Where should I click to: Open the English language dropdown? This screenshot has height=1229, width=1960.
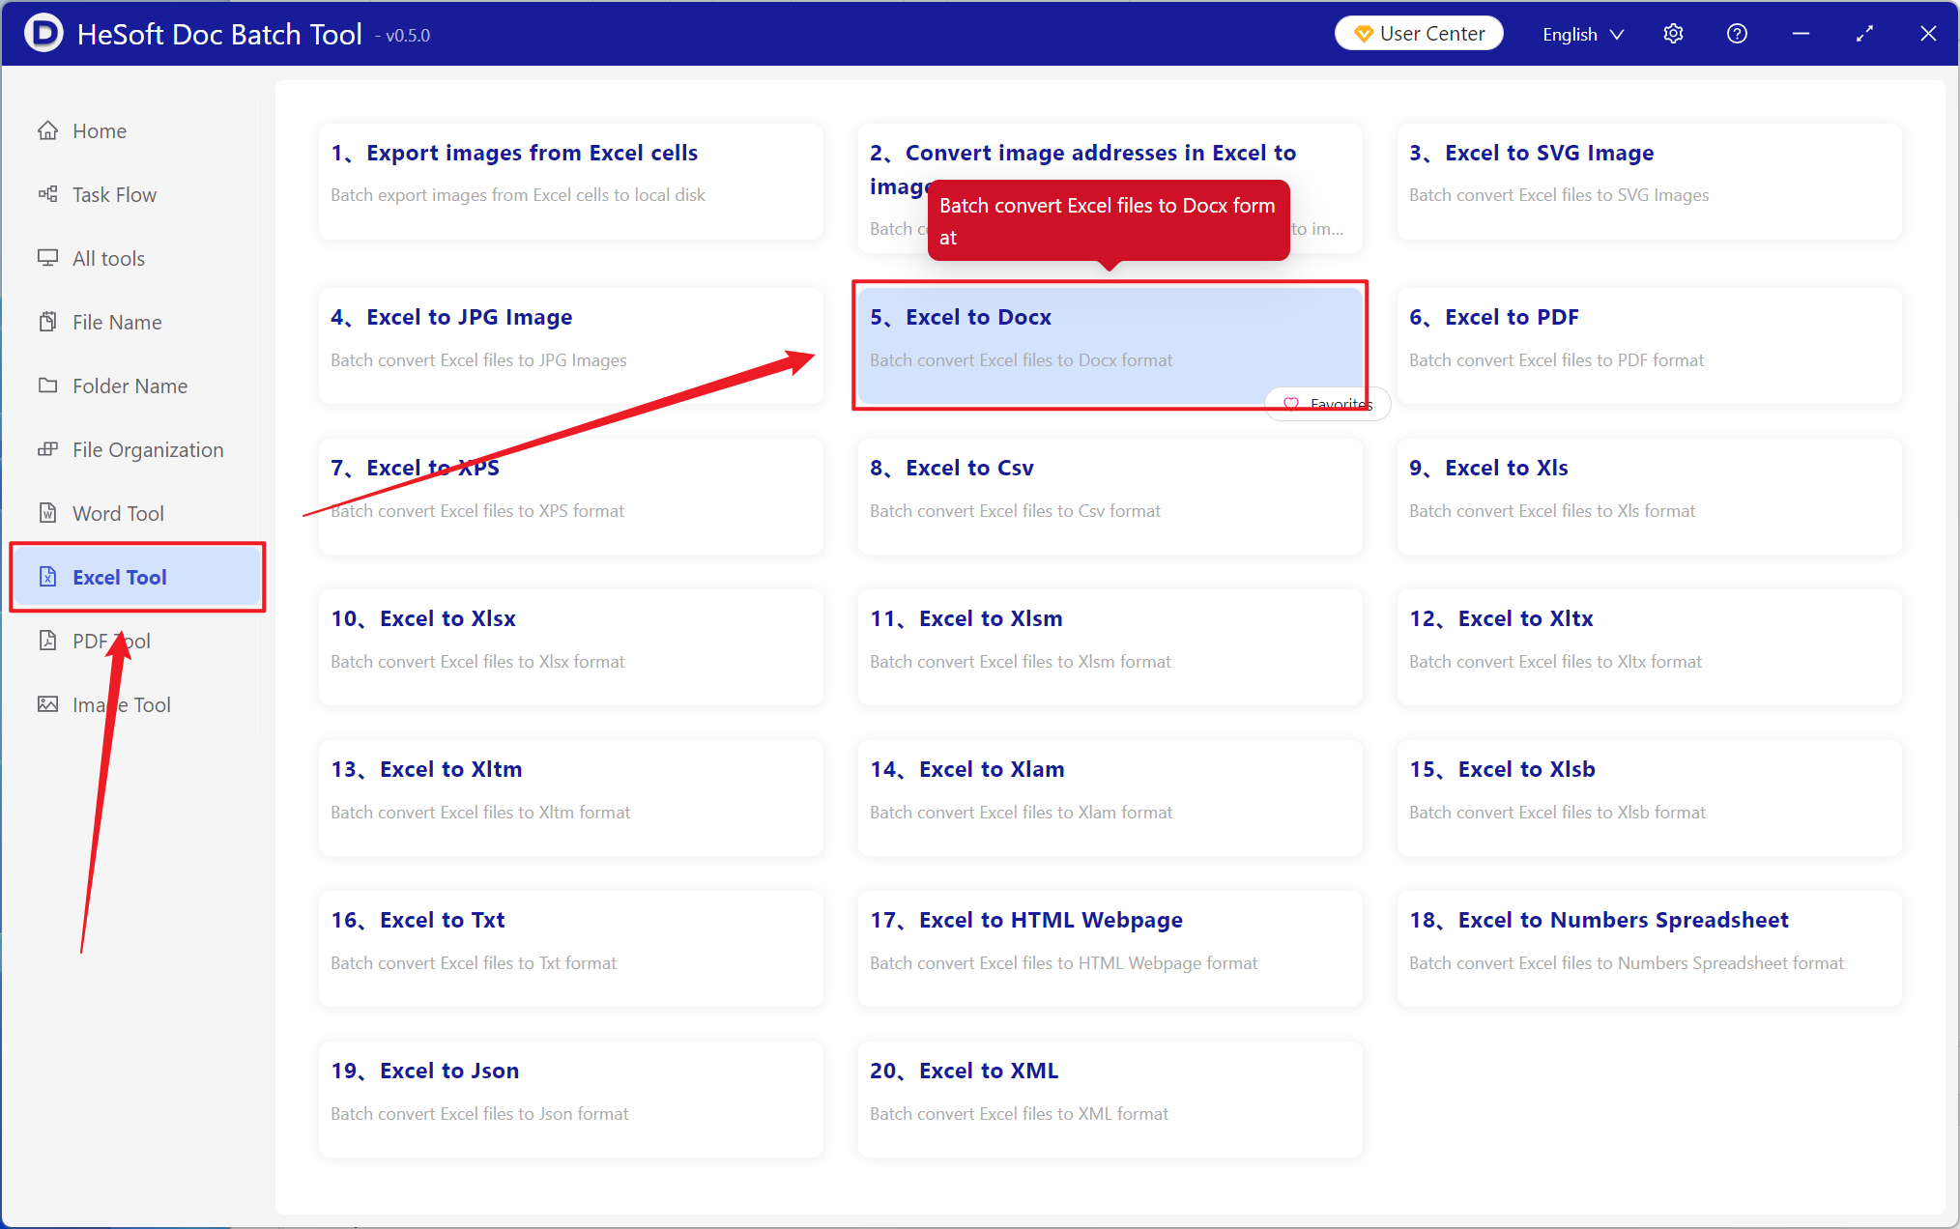point(1582,34)
